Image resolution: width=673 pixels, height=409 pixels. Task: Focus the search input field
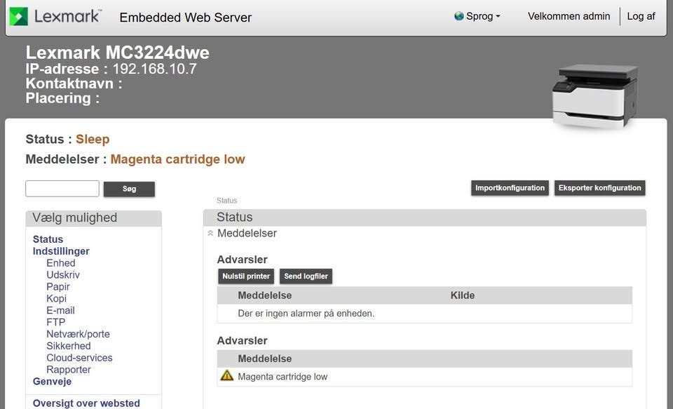coord(62,189)
